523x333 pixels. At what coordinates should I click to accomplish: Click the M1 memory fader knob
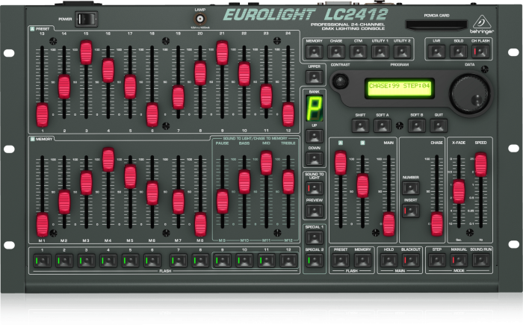(x=43, y=224)
